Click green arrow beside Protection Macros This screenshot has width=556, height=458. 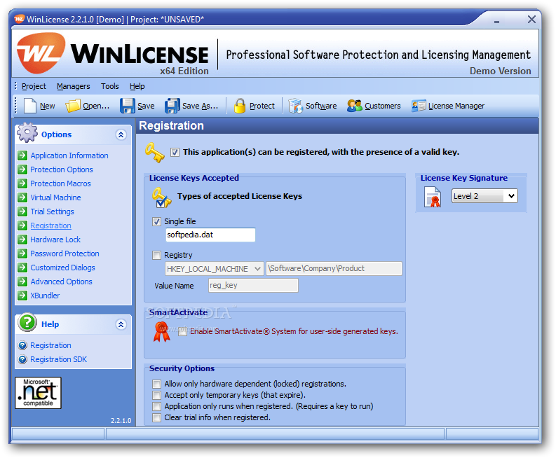pos(22,183)
